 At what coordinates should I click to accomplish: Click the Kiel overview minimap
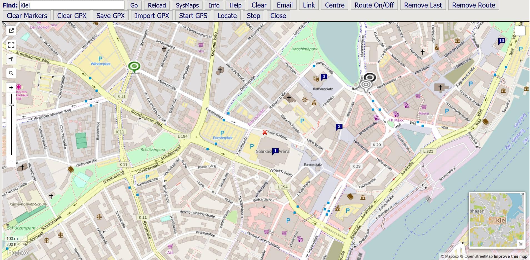click(497, 220)
